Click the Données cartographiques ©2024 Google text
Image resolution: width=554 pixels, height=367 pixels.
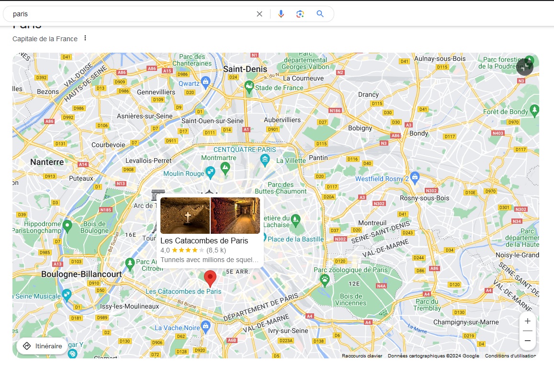tap(433, 356)
